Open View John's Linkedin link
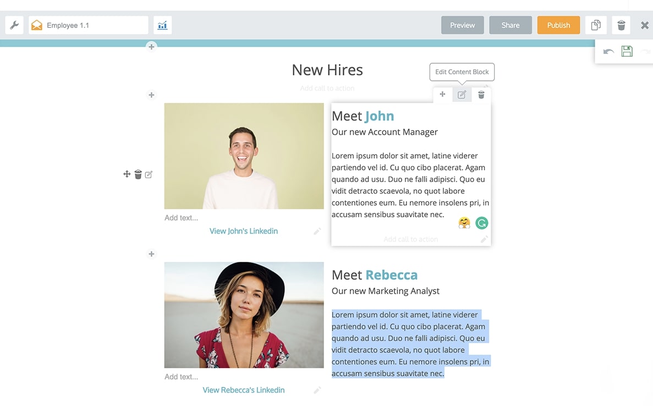This screenshot has height=406, width=653. point(243,231)
